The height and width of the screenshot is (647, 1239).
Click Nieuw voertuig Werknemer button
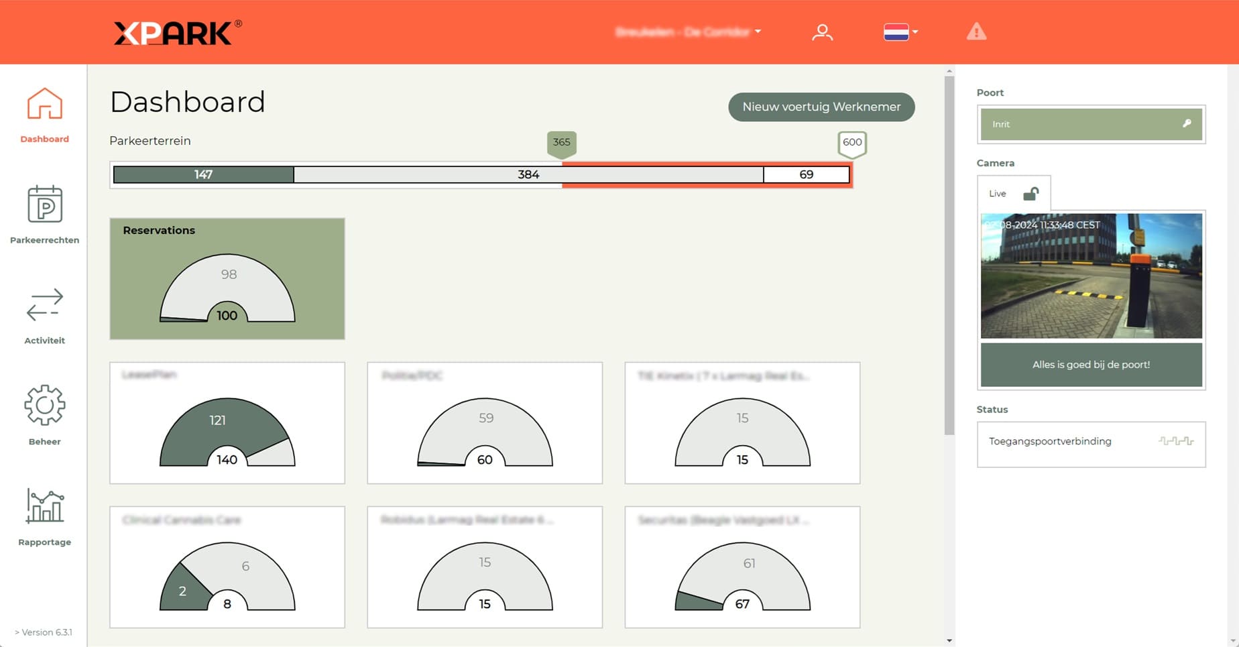821,107
